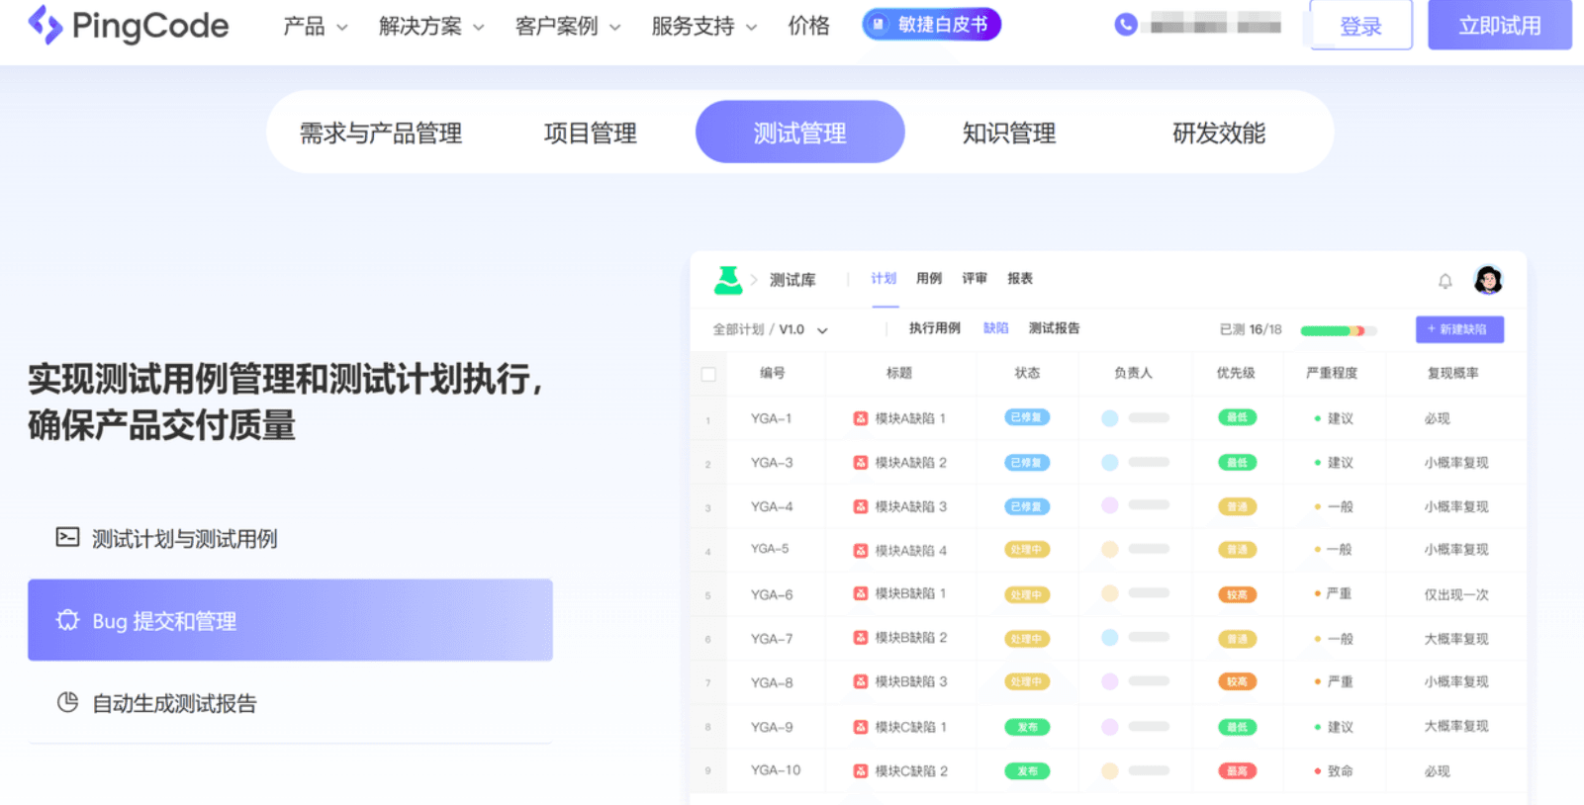
Task: Click the pie chart icon beside 自动生成测试报告
Action: coord(67,702)
